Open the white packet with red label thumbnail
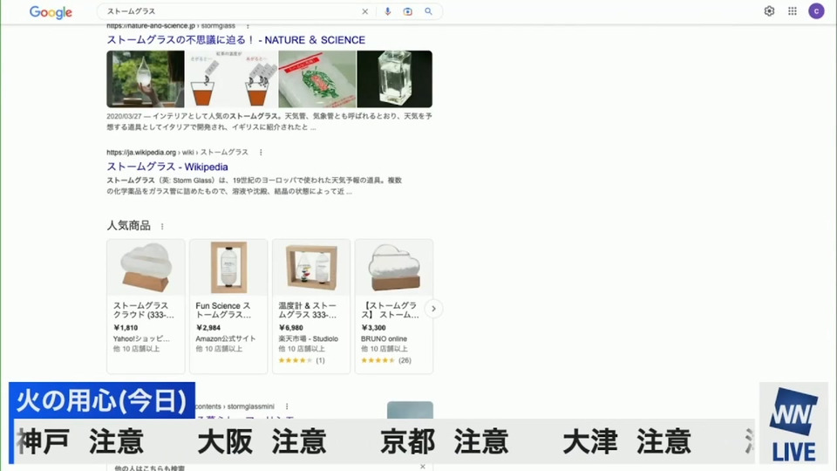The height and width of the screenshot is (471, 837). (x=317, y=79)
